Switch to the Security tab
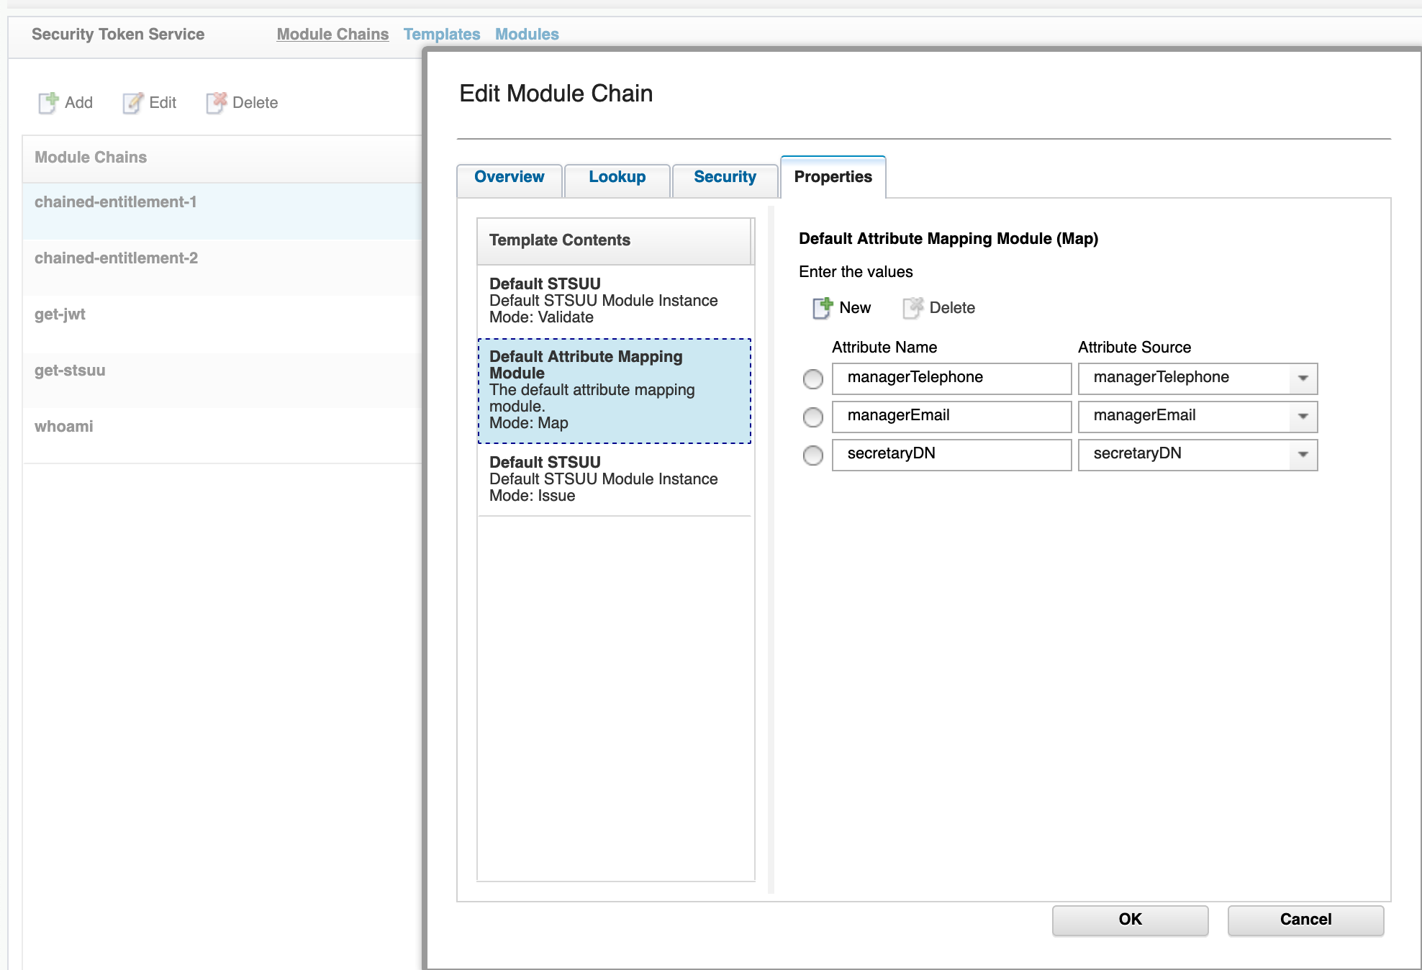Image resolution: width=1422 pixels, height=970 pixels. click(x=724, y=177)
